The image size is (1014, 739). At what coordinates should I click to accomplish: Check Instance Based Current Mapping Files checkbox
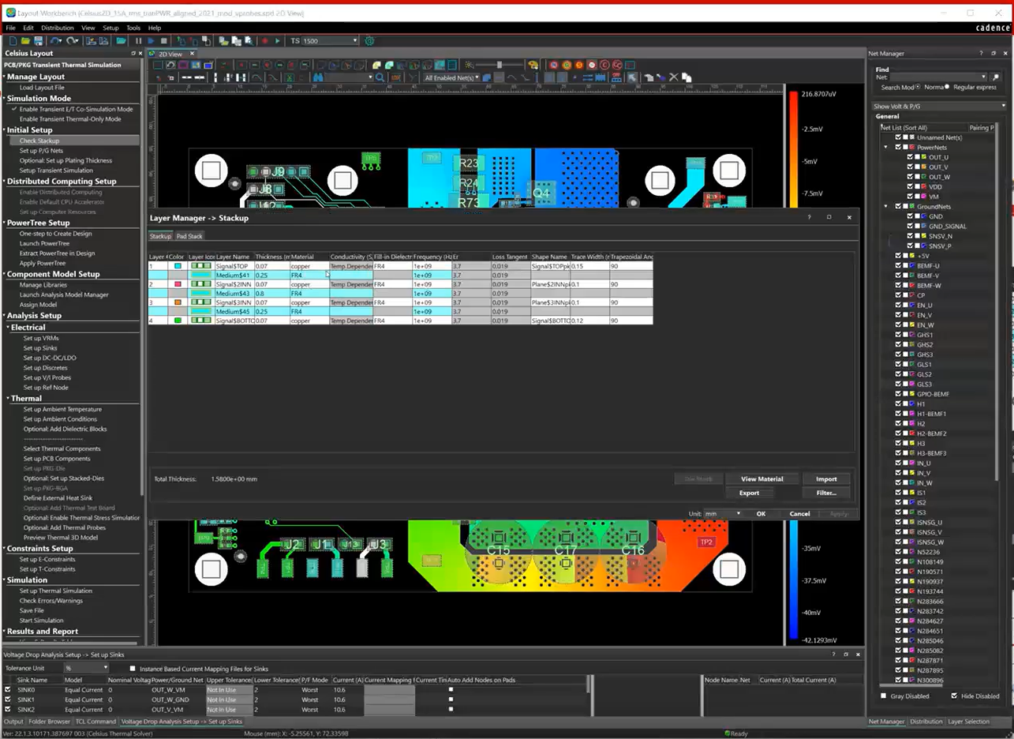[x=133, y=668]
